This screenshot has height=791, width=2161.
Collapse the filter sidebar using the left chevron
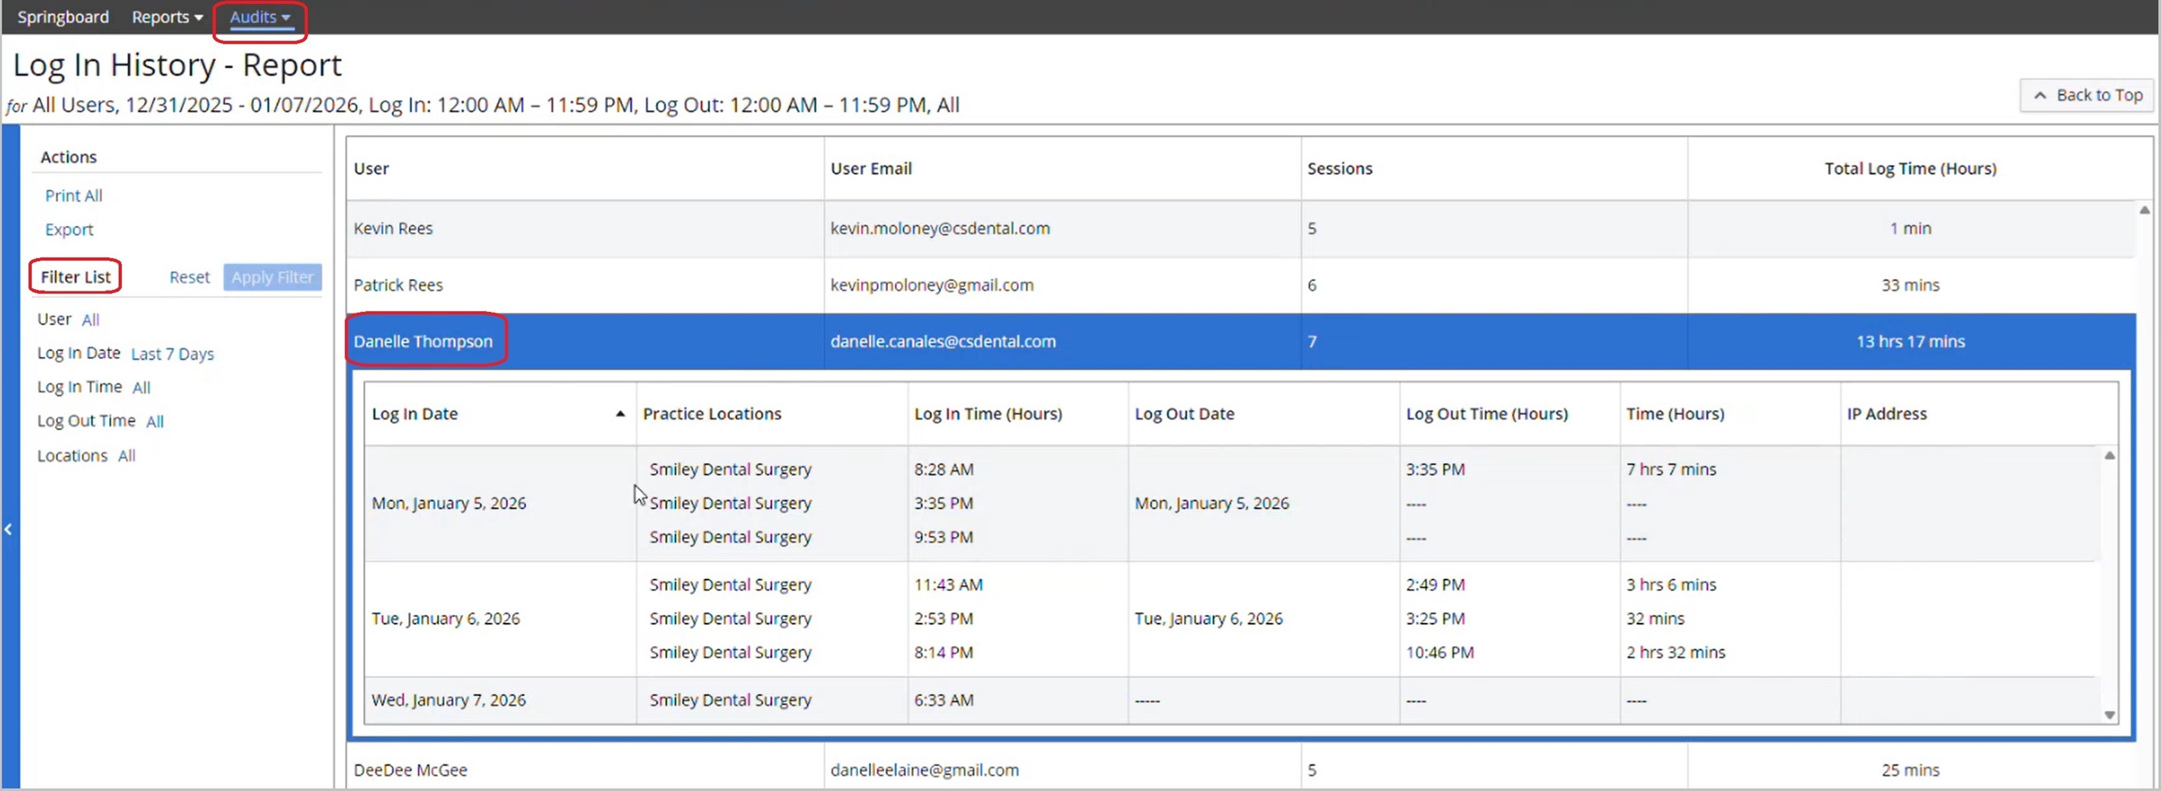coord(8,529)
